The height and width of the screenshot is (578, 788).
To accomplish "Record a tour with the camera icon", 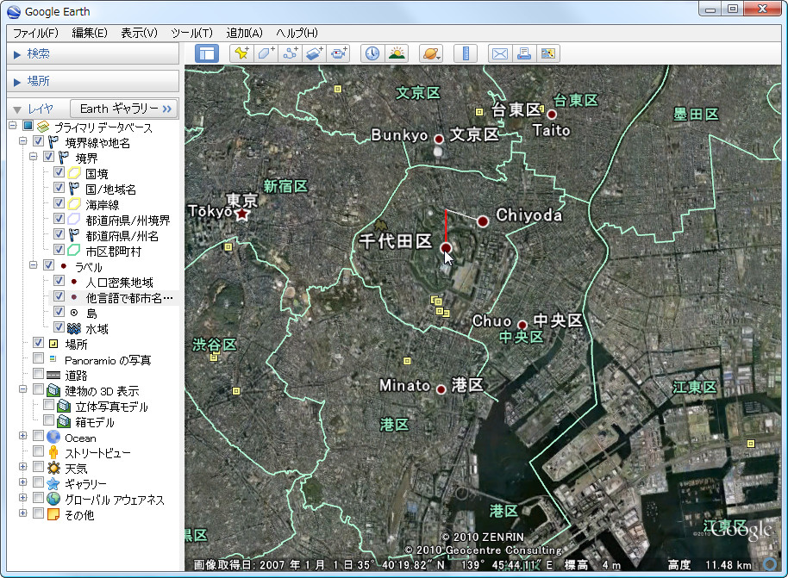I will click(338, 53).
